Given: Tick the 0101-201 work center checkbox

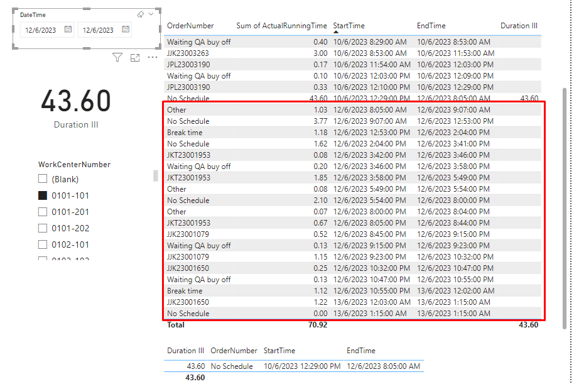Looking at the screenshot, I should coord(43,212).
